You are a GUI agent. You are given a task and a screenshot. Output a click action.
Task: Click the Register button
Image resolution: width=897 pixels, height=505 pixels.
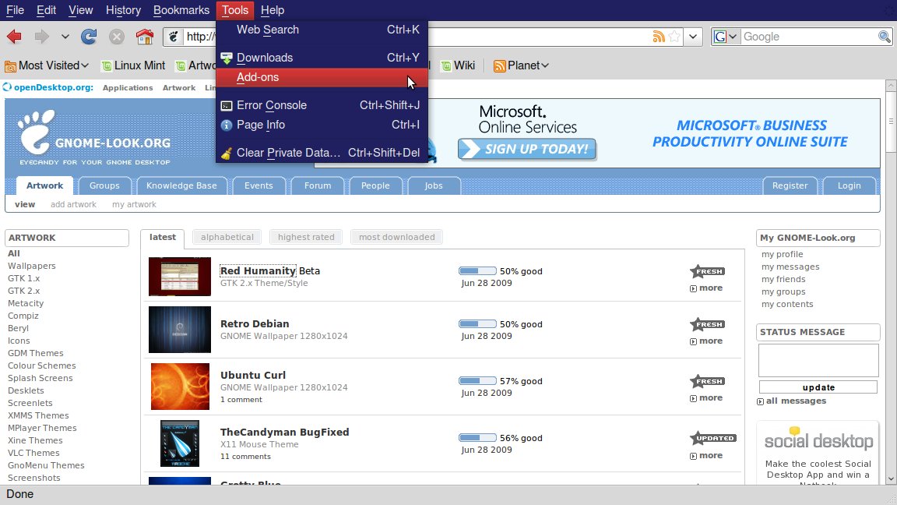click(x=790, y=185)
